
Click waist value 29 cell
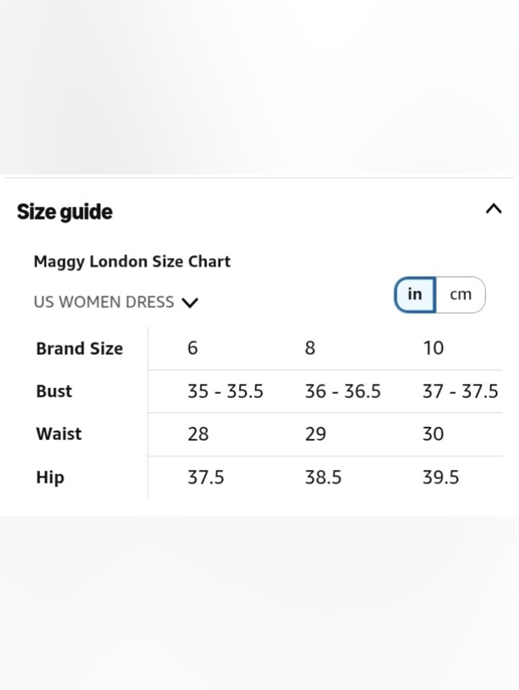coord(316,434)
